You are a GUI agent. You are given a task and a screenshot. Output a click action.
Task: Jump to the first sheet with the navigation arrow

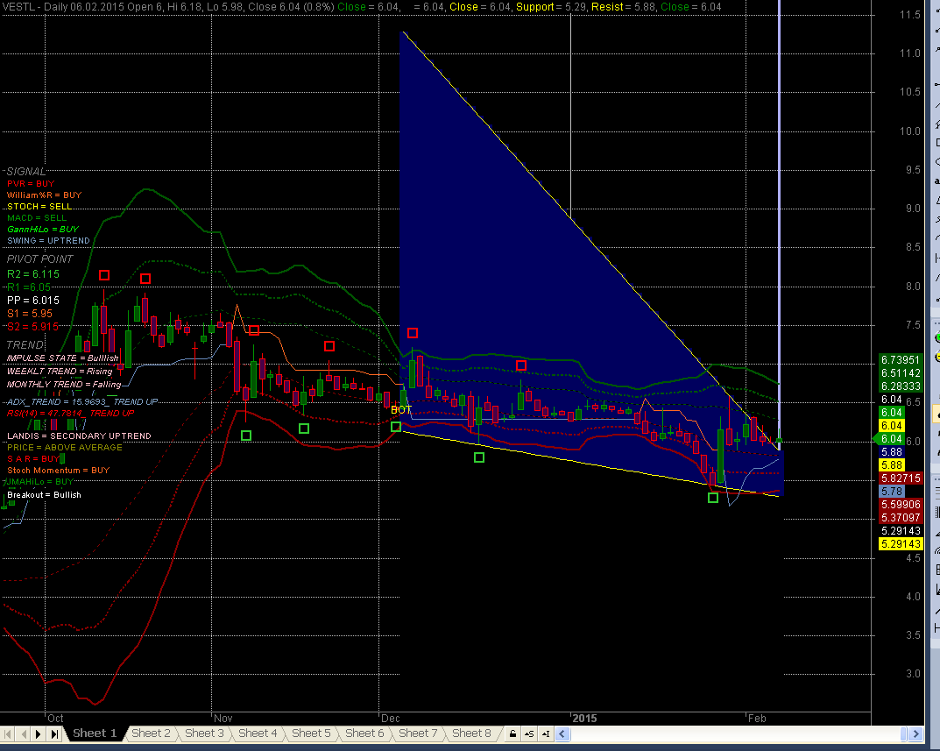(x=8, y=733)
